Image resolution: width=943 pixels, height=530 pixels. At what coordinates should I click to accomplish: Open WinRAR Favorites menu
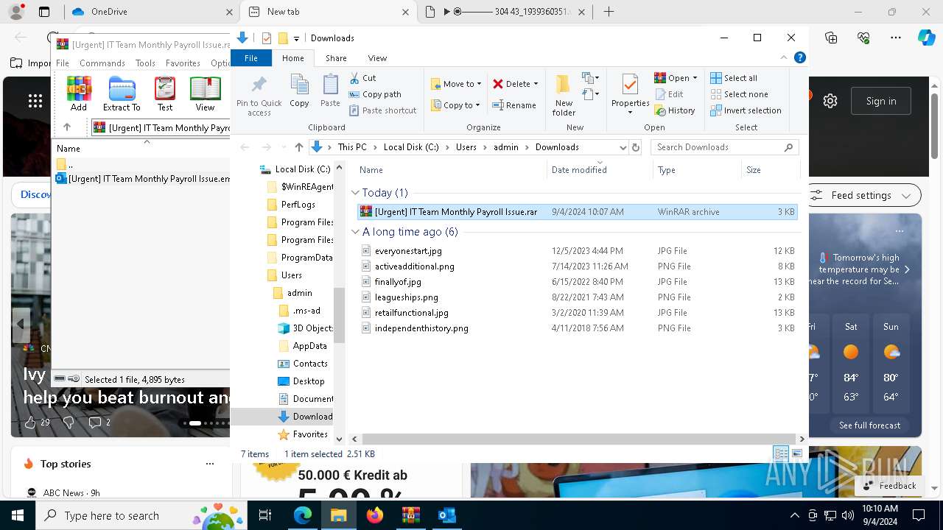pos(183,63)
